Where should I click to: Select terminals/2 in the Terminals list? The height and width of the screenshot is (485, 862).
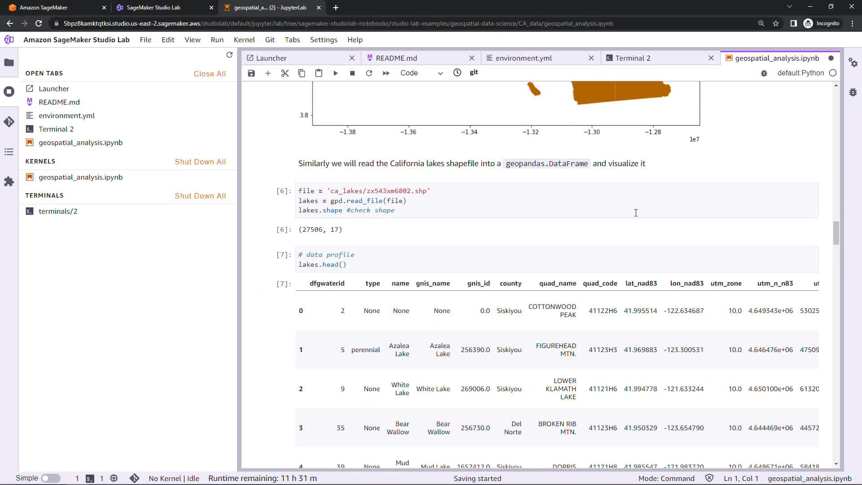tap(58, 211)
